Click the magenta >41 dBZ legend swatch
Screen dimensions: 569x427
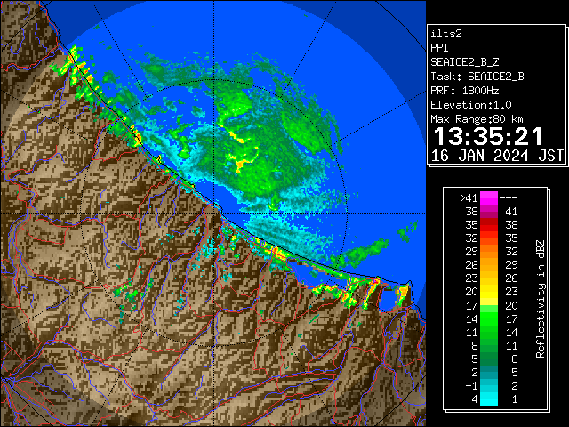(489, 197)
